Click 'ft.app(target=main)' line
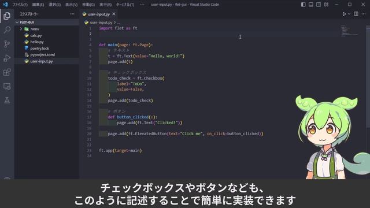The height and width of the screenshot is (208, 370). 120,150
